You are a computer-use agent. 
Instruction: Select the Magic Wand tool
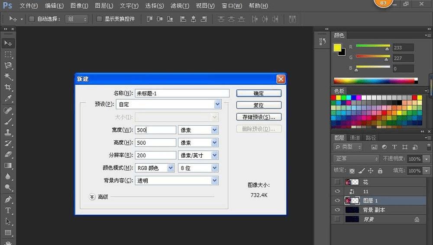coord(8,76)
